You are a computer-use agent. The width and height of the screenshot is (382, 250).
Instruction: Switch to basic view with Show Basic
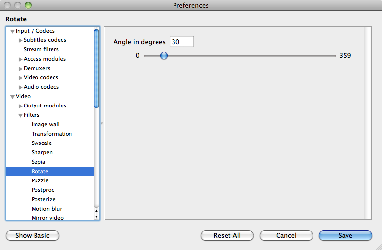(33, 236)
